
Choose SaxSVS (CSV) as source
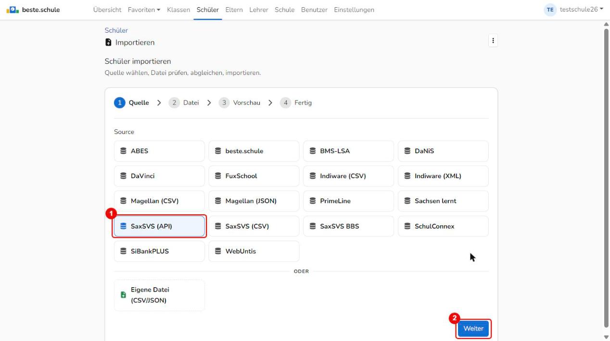tap(254, 226)
